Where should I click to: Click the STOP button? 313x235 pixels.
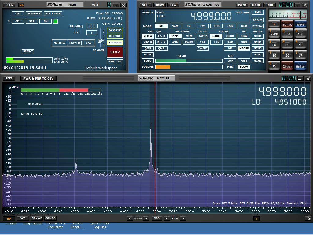click(x=115, y=52)
